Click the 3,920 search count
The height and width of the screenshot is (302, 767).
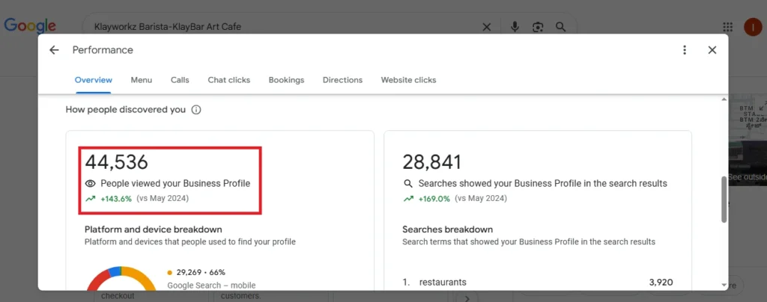click(661, 282)
